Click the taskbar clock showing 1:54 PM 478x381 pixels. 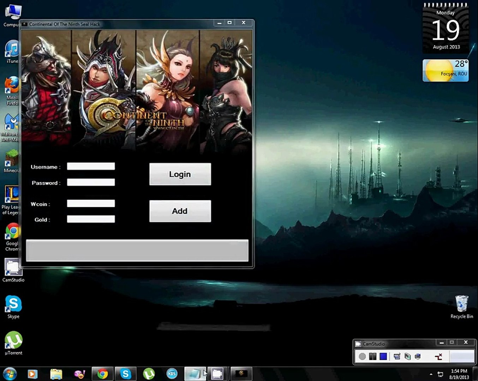(459, 374)
